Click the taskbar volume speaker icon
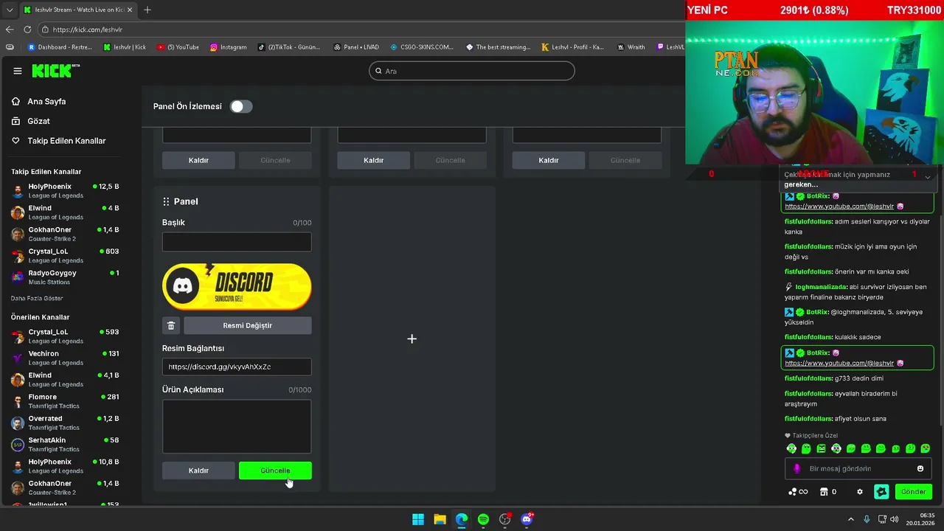Screen dimensions: 944x531 [895, 519]
